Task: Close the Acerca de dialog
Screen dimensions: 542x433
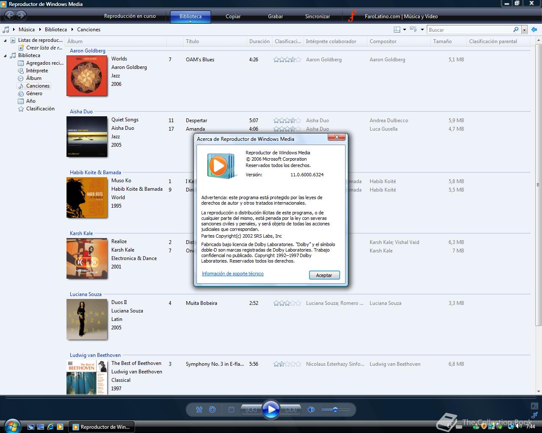Action: pos(337,137)
